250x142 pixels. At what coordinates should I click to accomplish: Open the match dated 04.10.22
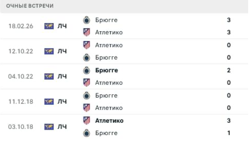click(21, 76)
